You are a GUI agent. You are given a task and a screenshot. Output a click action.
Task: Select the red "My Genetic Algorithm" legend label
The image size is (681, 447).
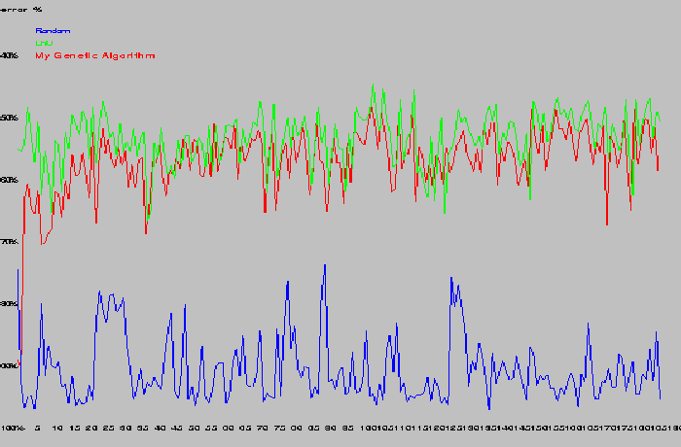click(95, 55)
